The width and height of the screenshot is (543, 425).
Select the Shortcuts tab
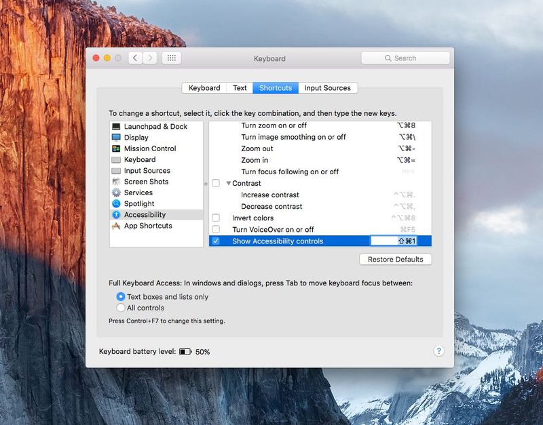point(276,88)
